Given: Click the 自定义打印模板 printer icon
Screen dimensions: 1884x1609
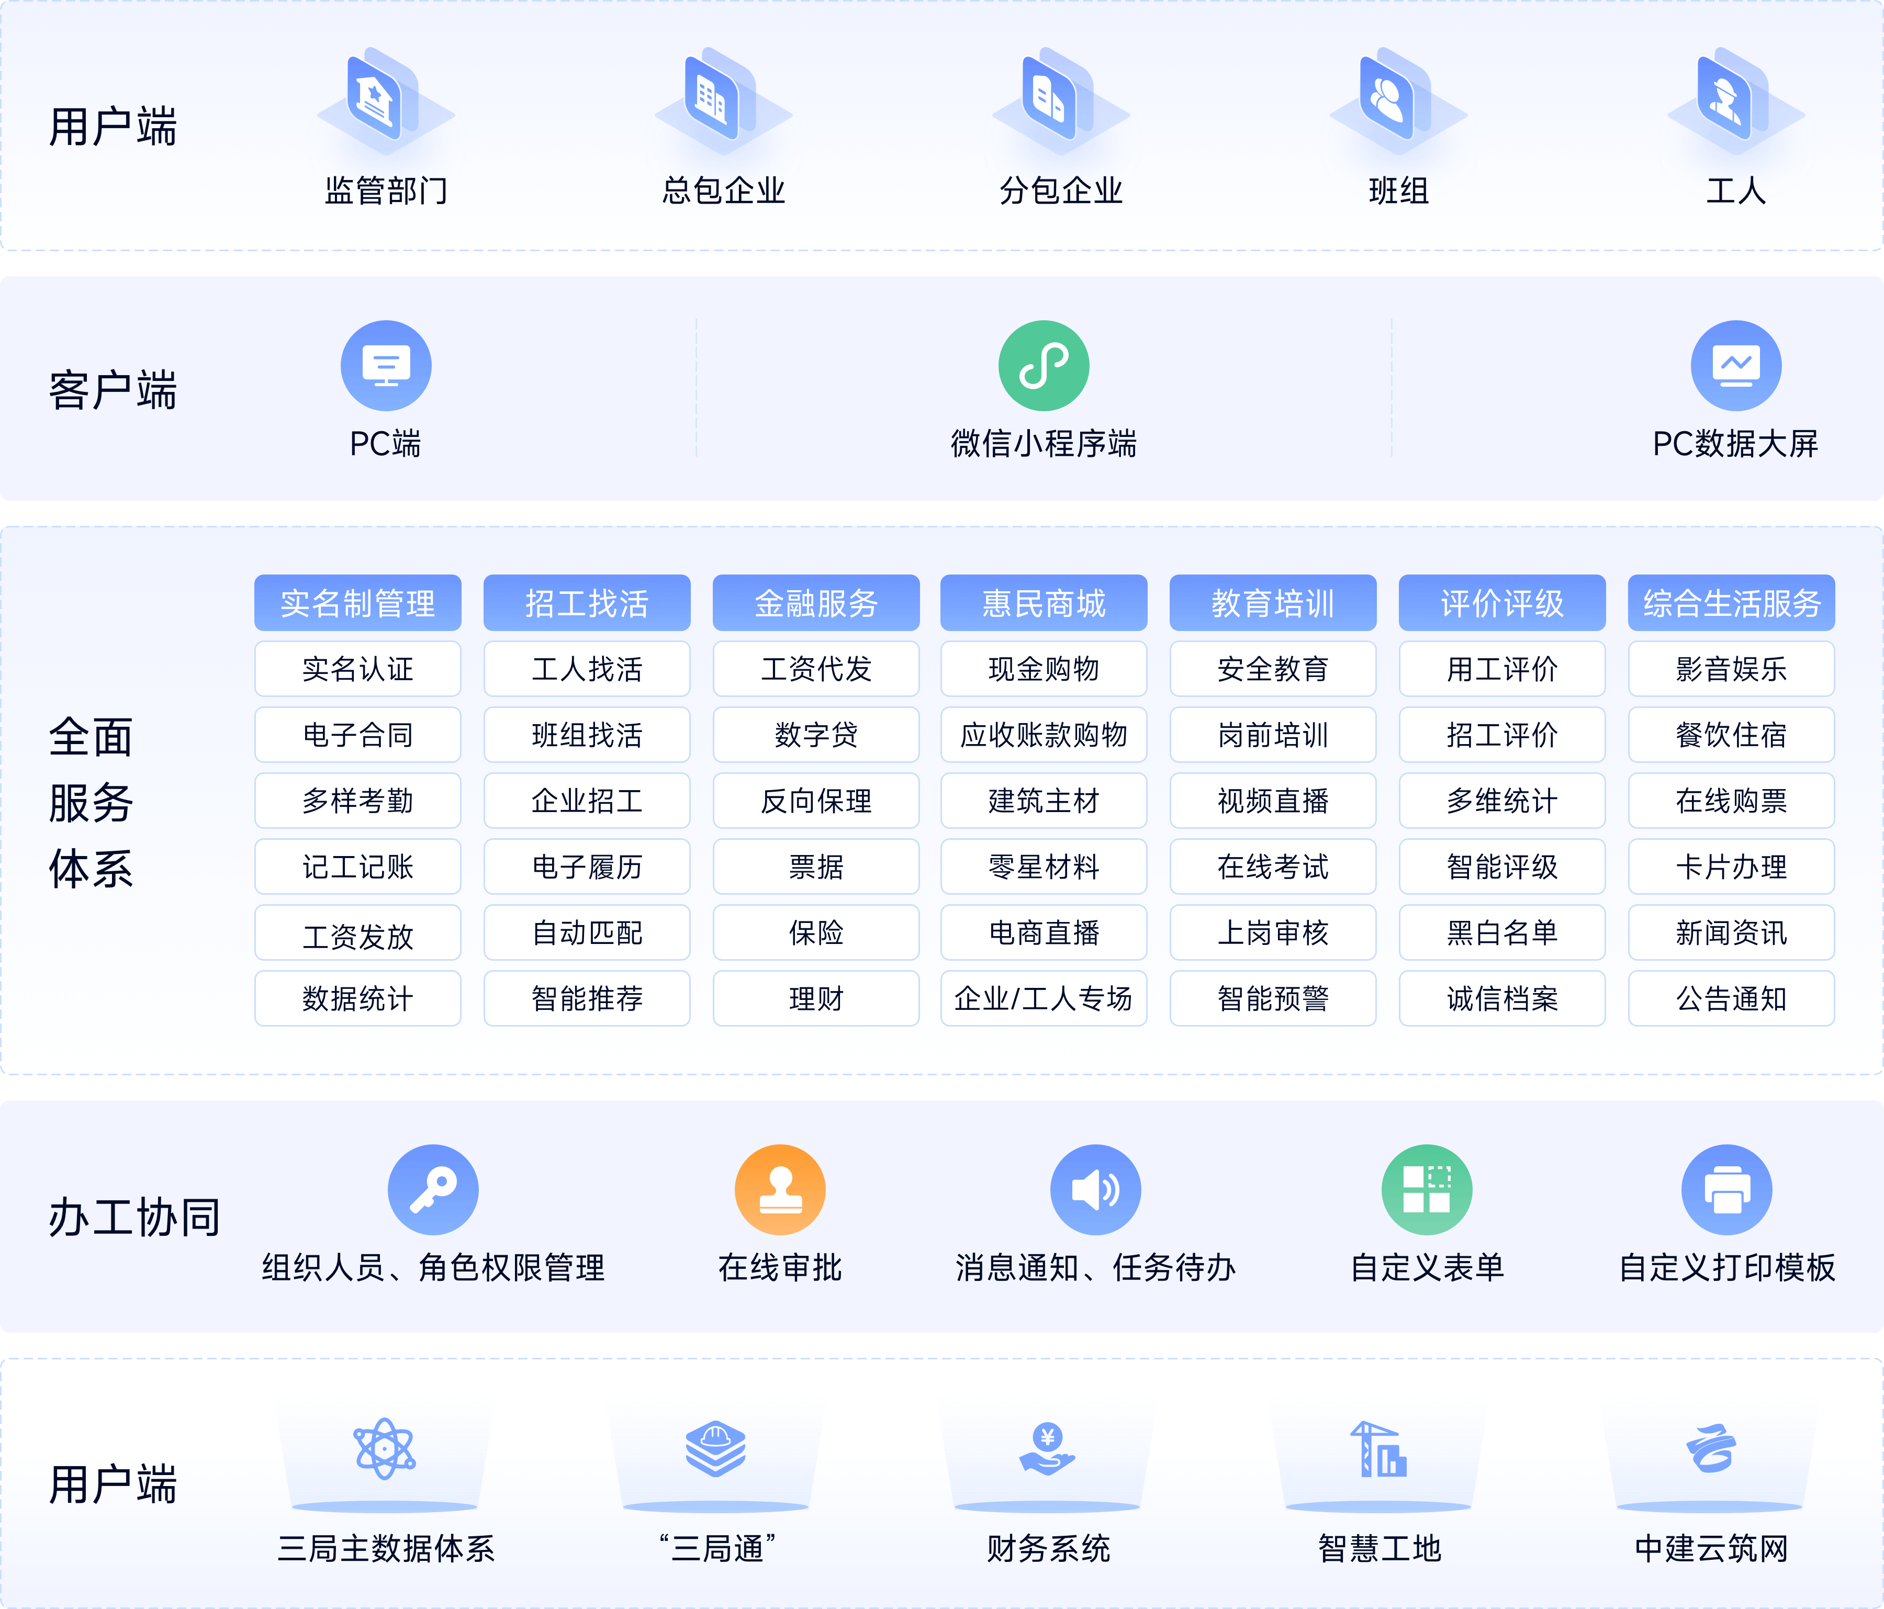Looking at the screenshot, I should pyautogui.click(x=1726, y=1189).
